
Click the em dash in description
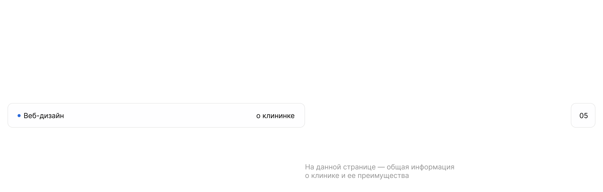(381, 167)
